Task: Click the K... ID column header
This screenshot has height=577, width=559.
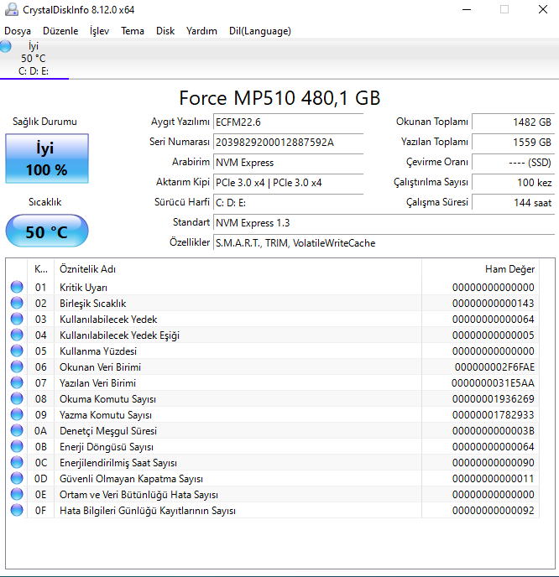Action: pyautogui.click(x=41, y=269)
